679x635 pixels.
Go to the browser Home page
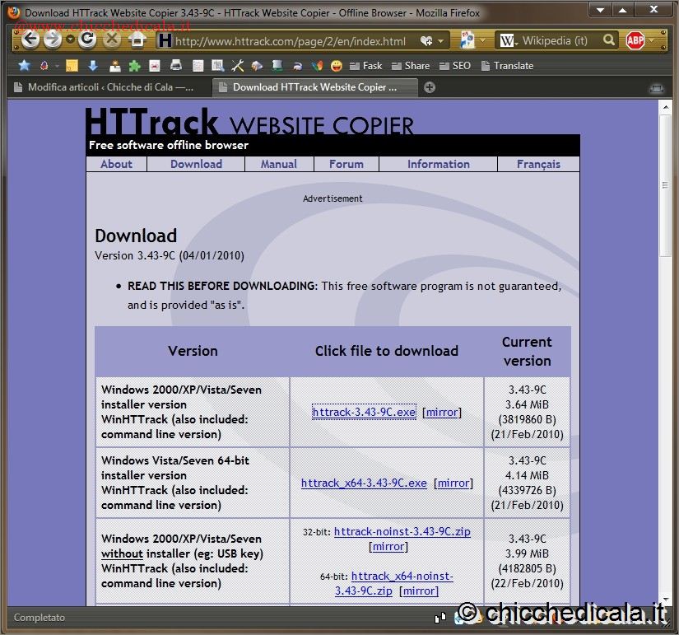click(x=137, y=40)
